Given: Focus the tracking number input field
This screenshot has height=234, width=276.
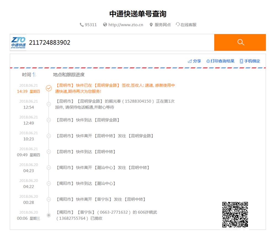Looking at the screenshot, I should (x=120, y=42).
